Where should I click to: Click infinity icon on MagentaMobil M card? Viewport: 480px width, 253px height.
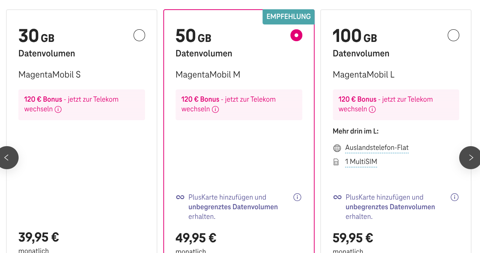[180, 197]
